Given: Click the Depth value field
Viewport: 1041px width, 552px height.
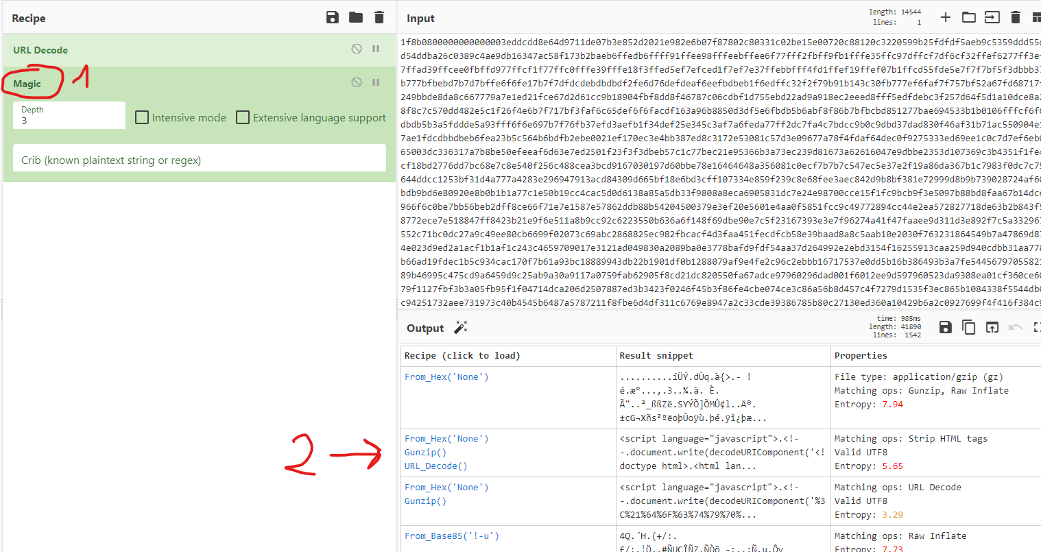Looking at the screenshot, I should 69,118.
